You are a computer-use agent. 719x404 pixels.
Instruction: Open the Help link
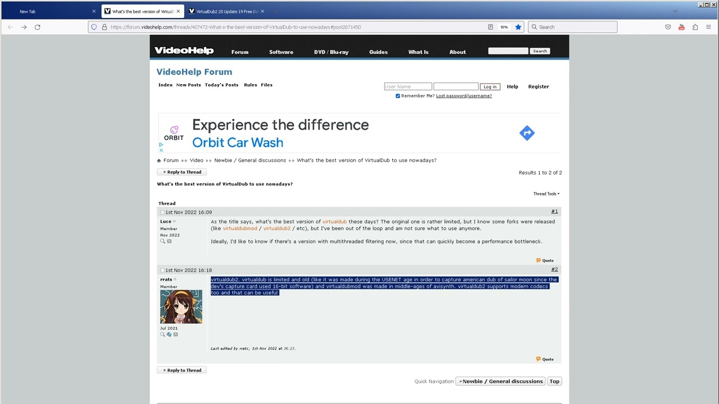(512, 87)
